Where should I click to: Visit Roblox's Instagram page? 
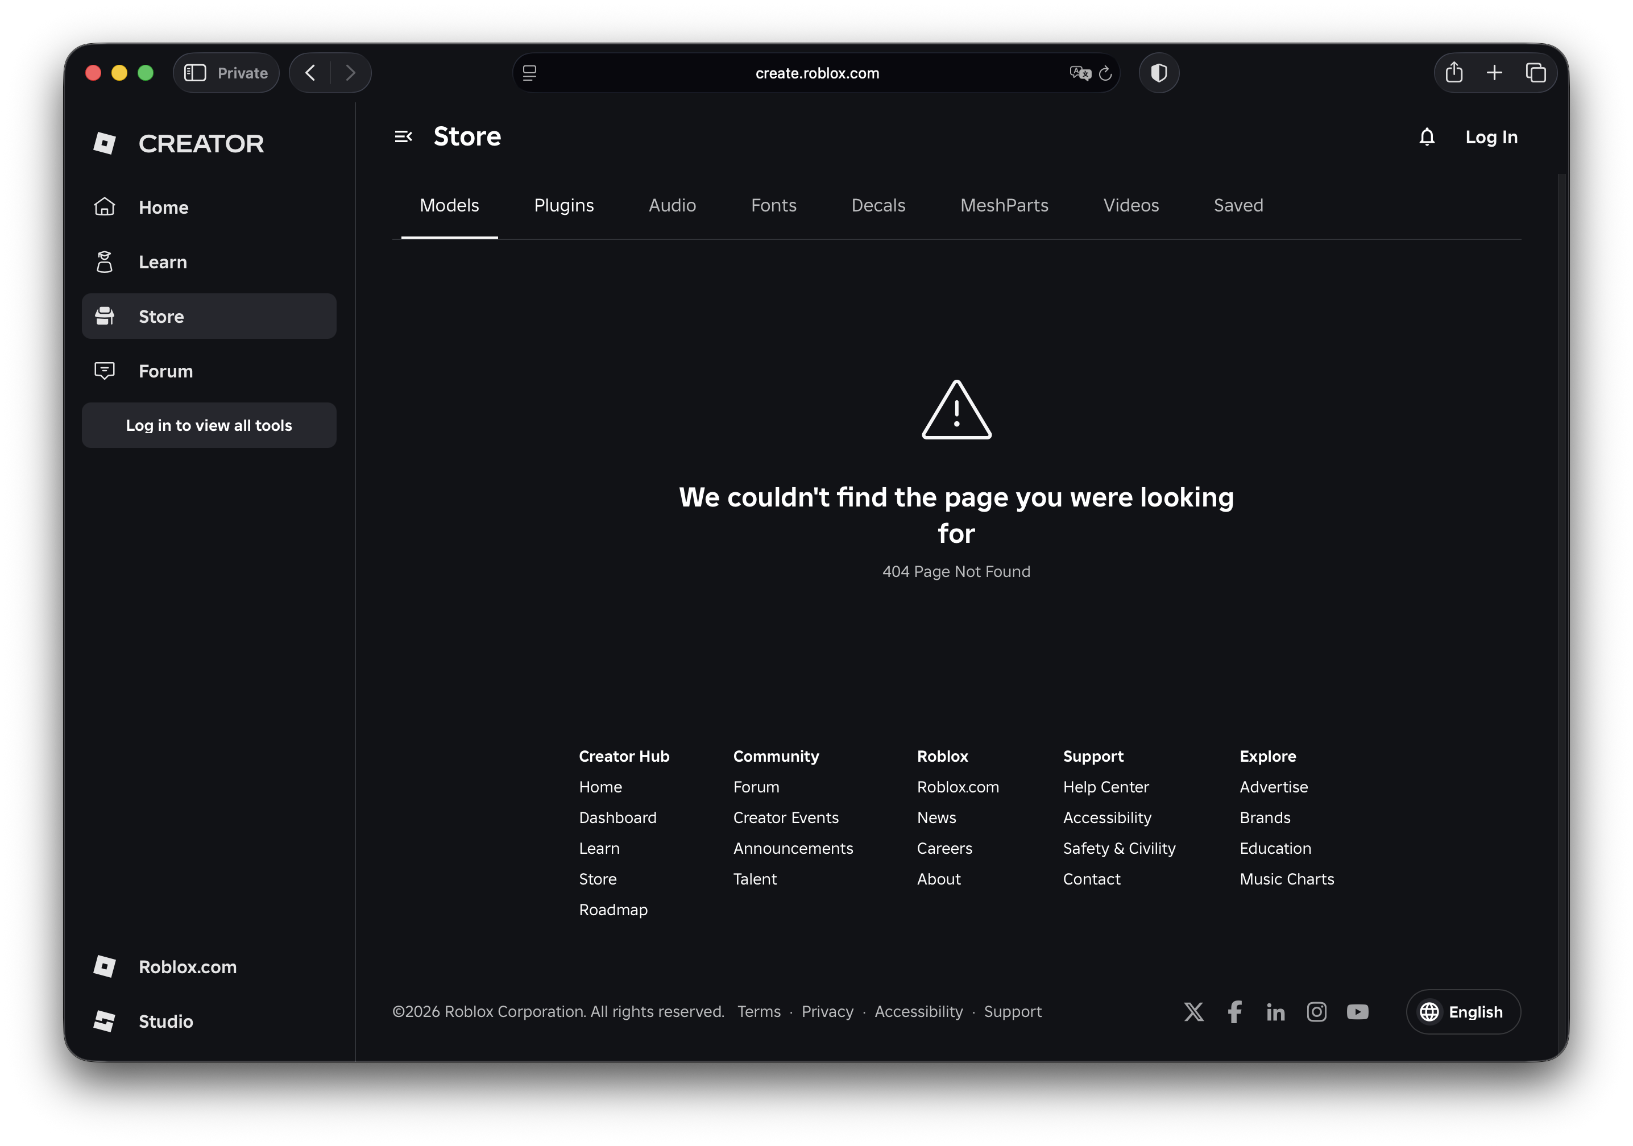coord(1316,1012)
